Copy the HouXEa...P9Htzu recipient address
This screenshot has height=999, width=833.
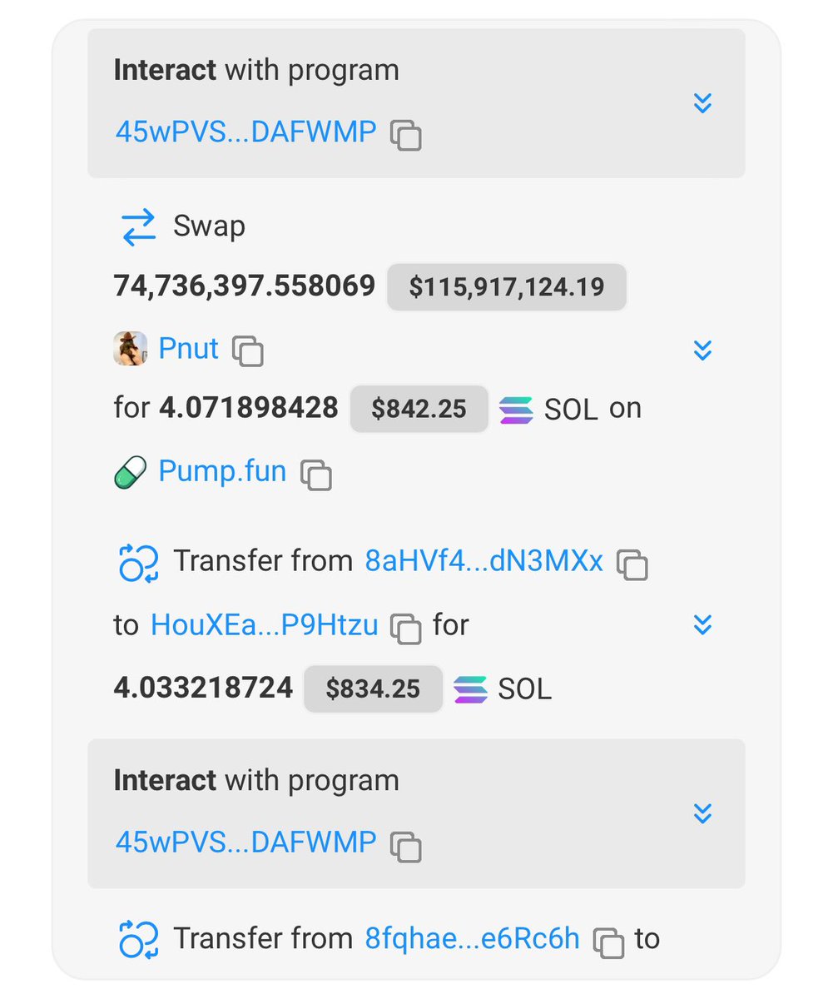coord(405,630)
